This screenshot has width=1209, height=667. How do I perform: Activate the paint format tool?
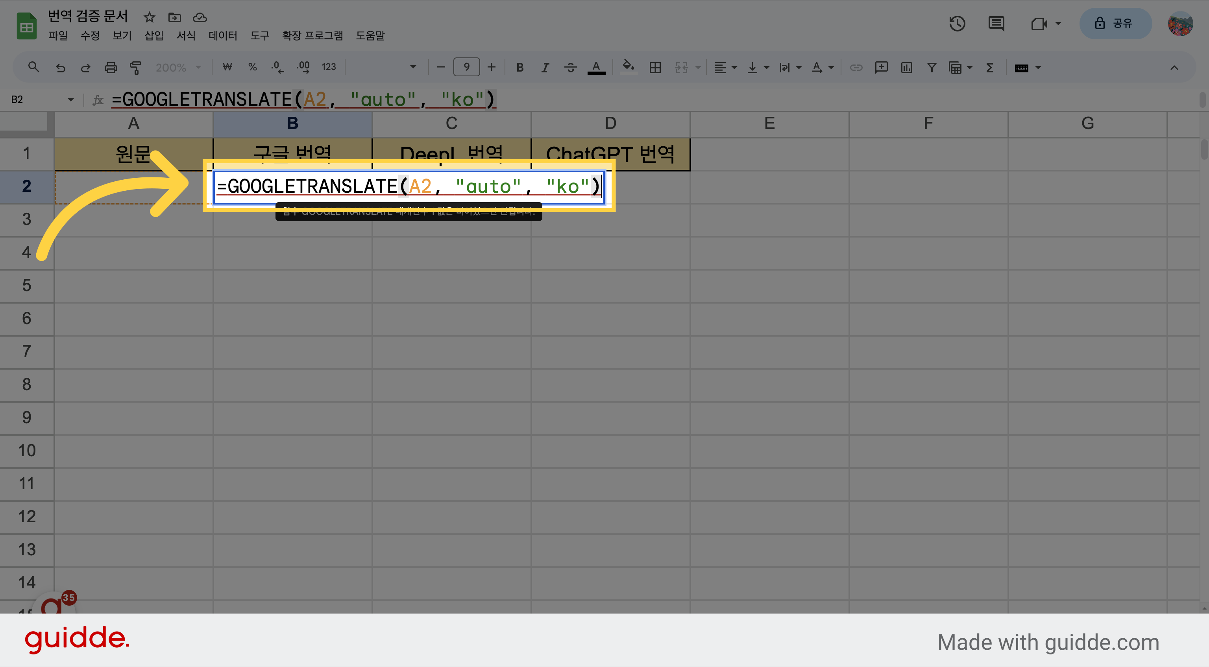(136, 68)
